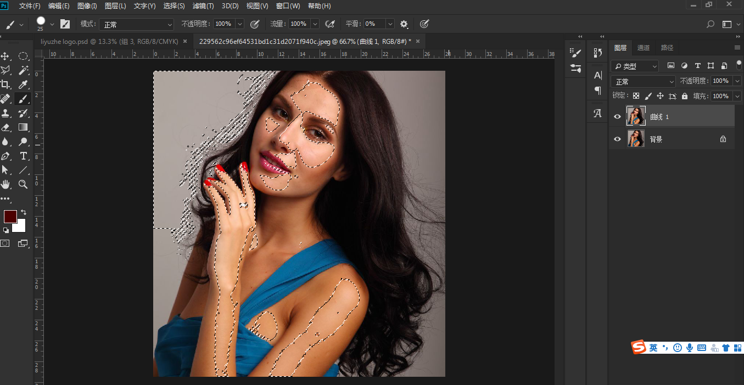
Task: Click the lock transparent pixels icon
Action: click(x=636, y=96)
